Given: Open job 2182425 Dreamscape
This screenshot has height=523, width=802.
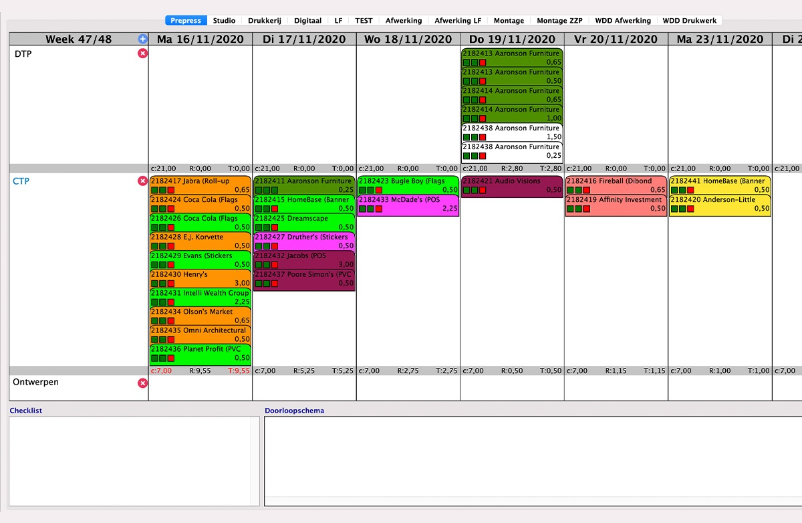Looking at the screenshot, I should pos(305,223).
